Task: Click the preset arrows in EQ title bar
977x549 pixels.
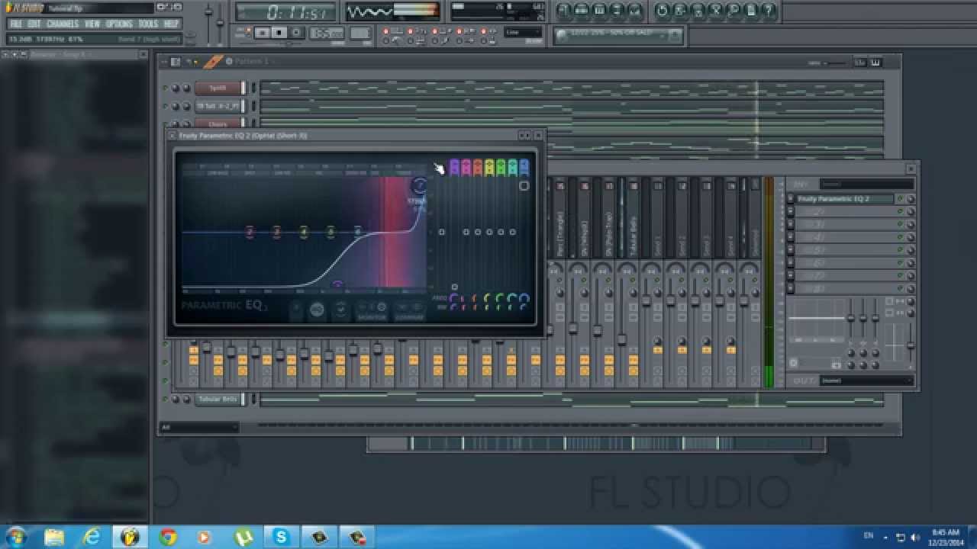Action: pos(525,135)
